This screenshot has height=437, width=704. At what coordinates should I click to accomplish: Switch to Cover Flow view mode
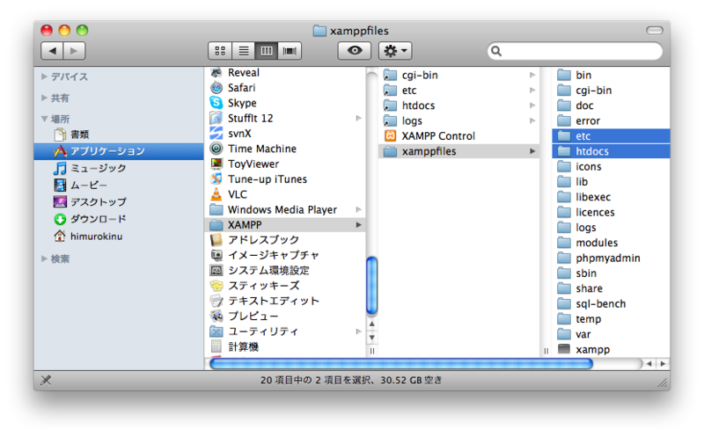pos(290,51)
